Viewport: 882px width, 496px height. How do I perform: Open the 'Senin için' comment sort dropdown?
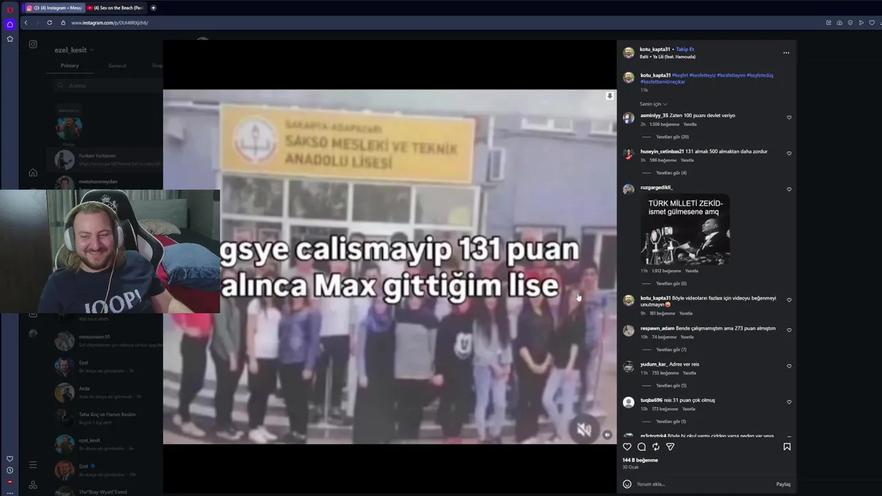(653, 104)
